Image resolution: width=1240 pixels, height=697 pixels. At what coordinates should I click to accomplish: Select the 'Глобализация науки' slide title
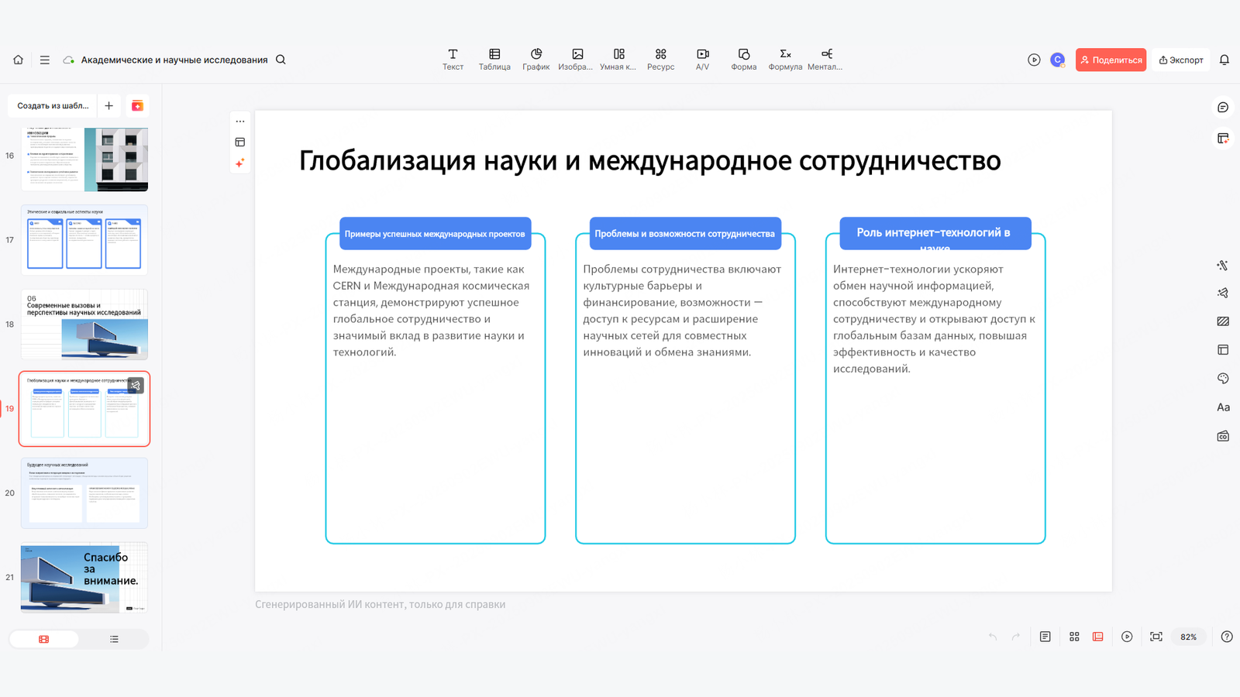(649, 160)
